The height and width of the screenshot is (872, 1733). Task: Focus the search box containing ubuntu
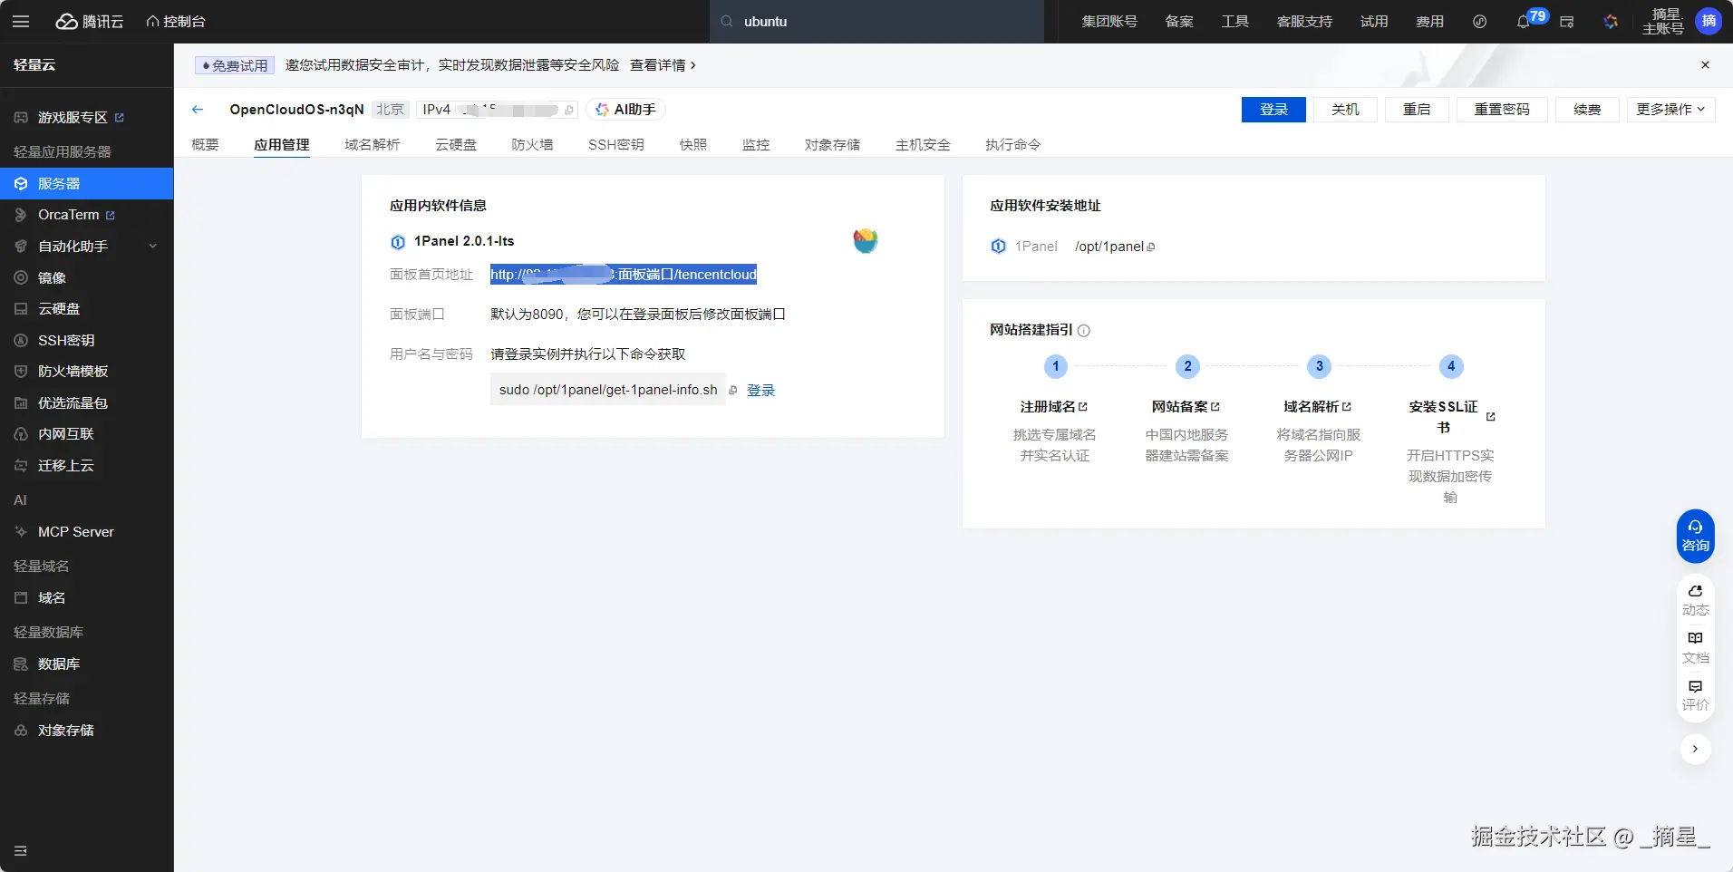[877, 22]
